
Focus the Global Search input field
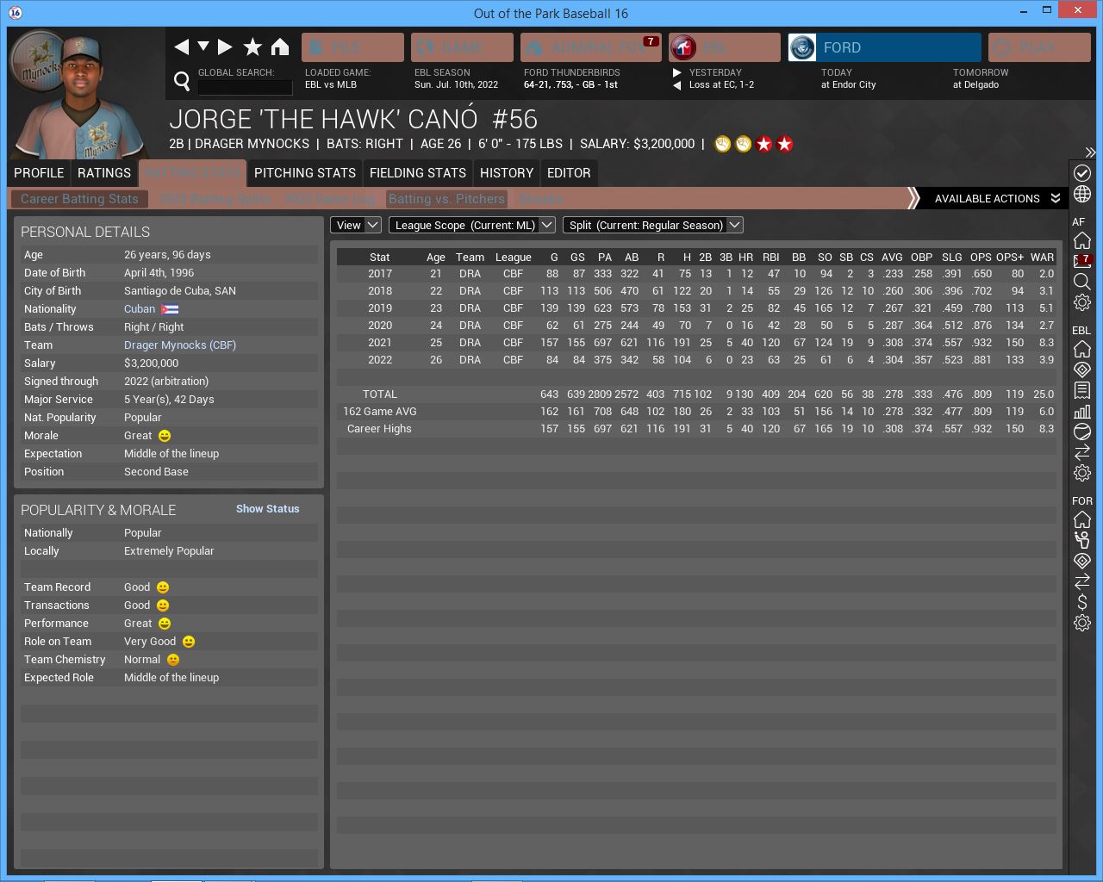point(245,87)
